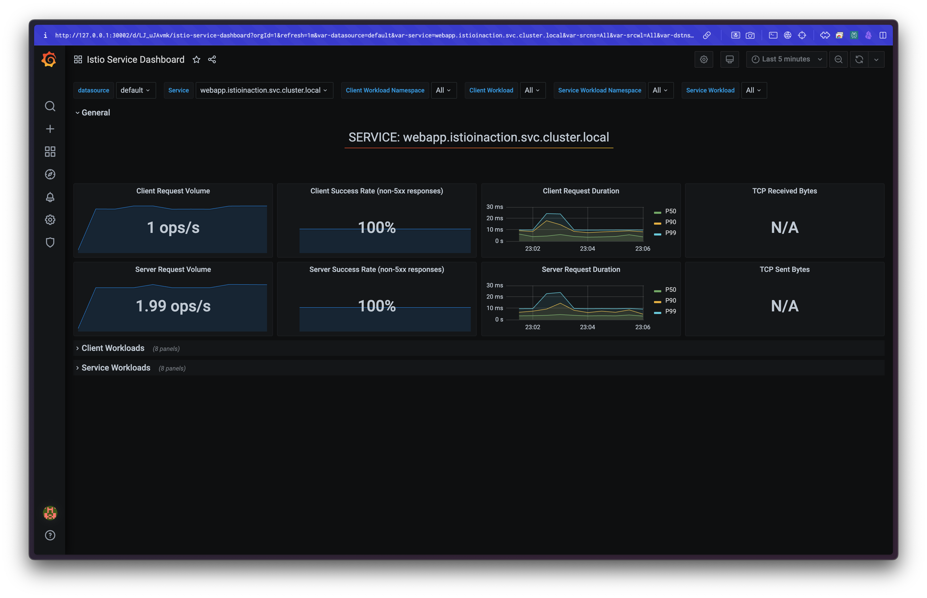Click the site info icon before URL
The height and width of the screenshot is (598, 927).
click(x=45, y=35)
